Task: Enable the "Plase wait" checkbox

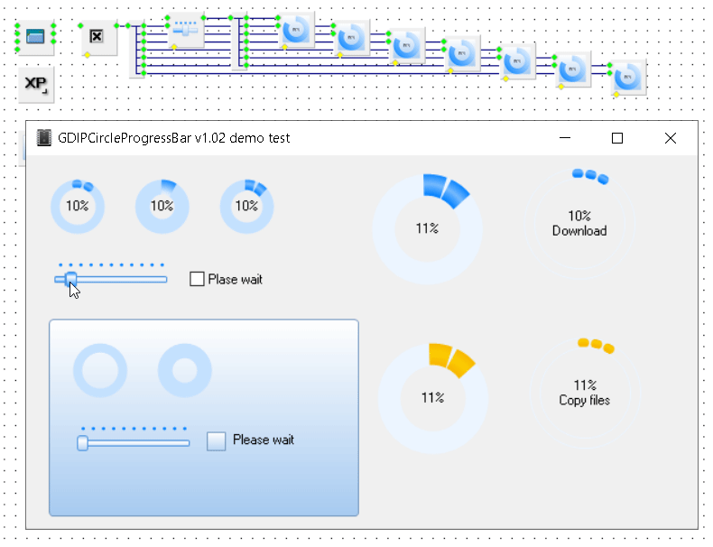Action: click(x=197, y=279)
